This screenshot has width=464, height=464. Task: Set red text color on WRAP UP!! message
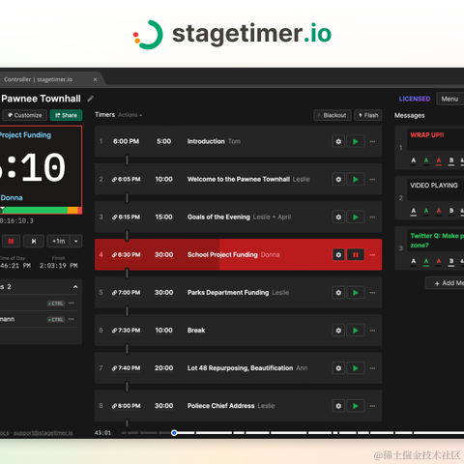pos(439,160)
